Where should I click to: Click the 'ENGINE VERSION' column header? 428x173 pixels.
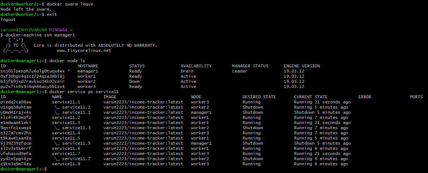[x=302, y=66]
